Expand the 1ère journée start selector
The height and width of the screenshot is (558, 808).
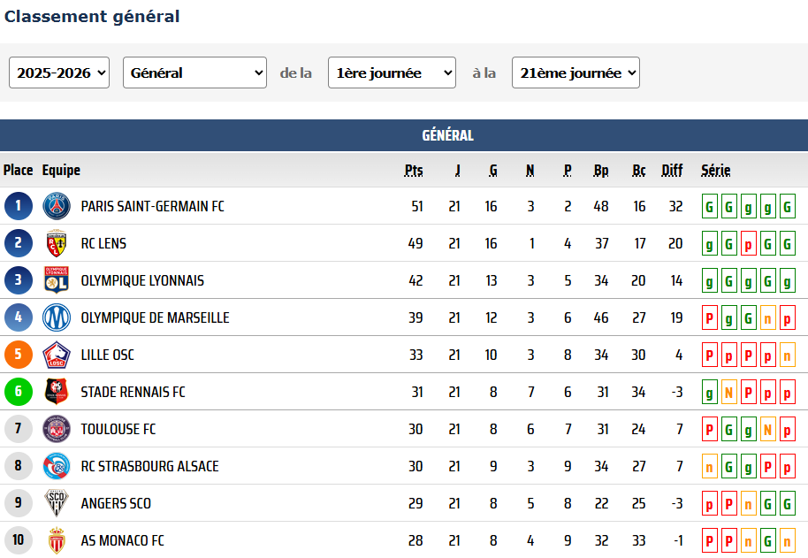click(392, 73)
